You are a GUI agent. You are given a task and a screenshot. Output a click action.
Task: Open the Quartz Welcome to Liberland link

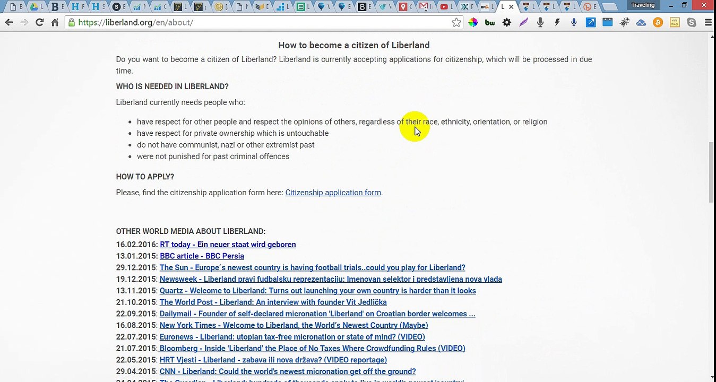tap(317, 291)
